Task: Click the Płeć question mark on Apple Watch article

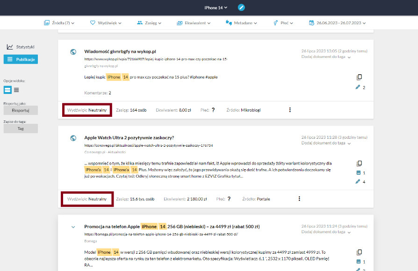Action: 229,199
